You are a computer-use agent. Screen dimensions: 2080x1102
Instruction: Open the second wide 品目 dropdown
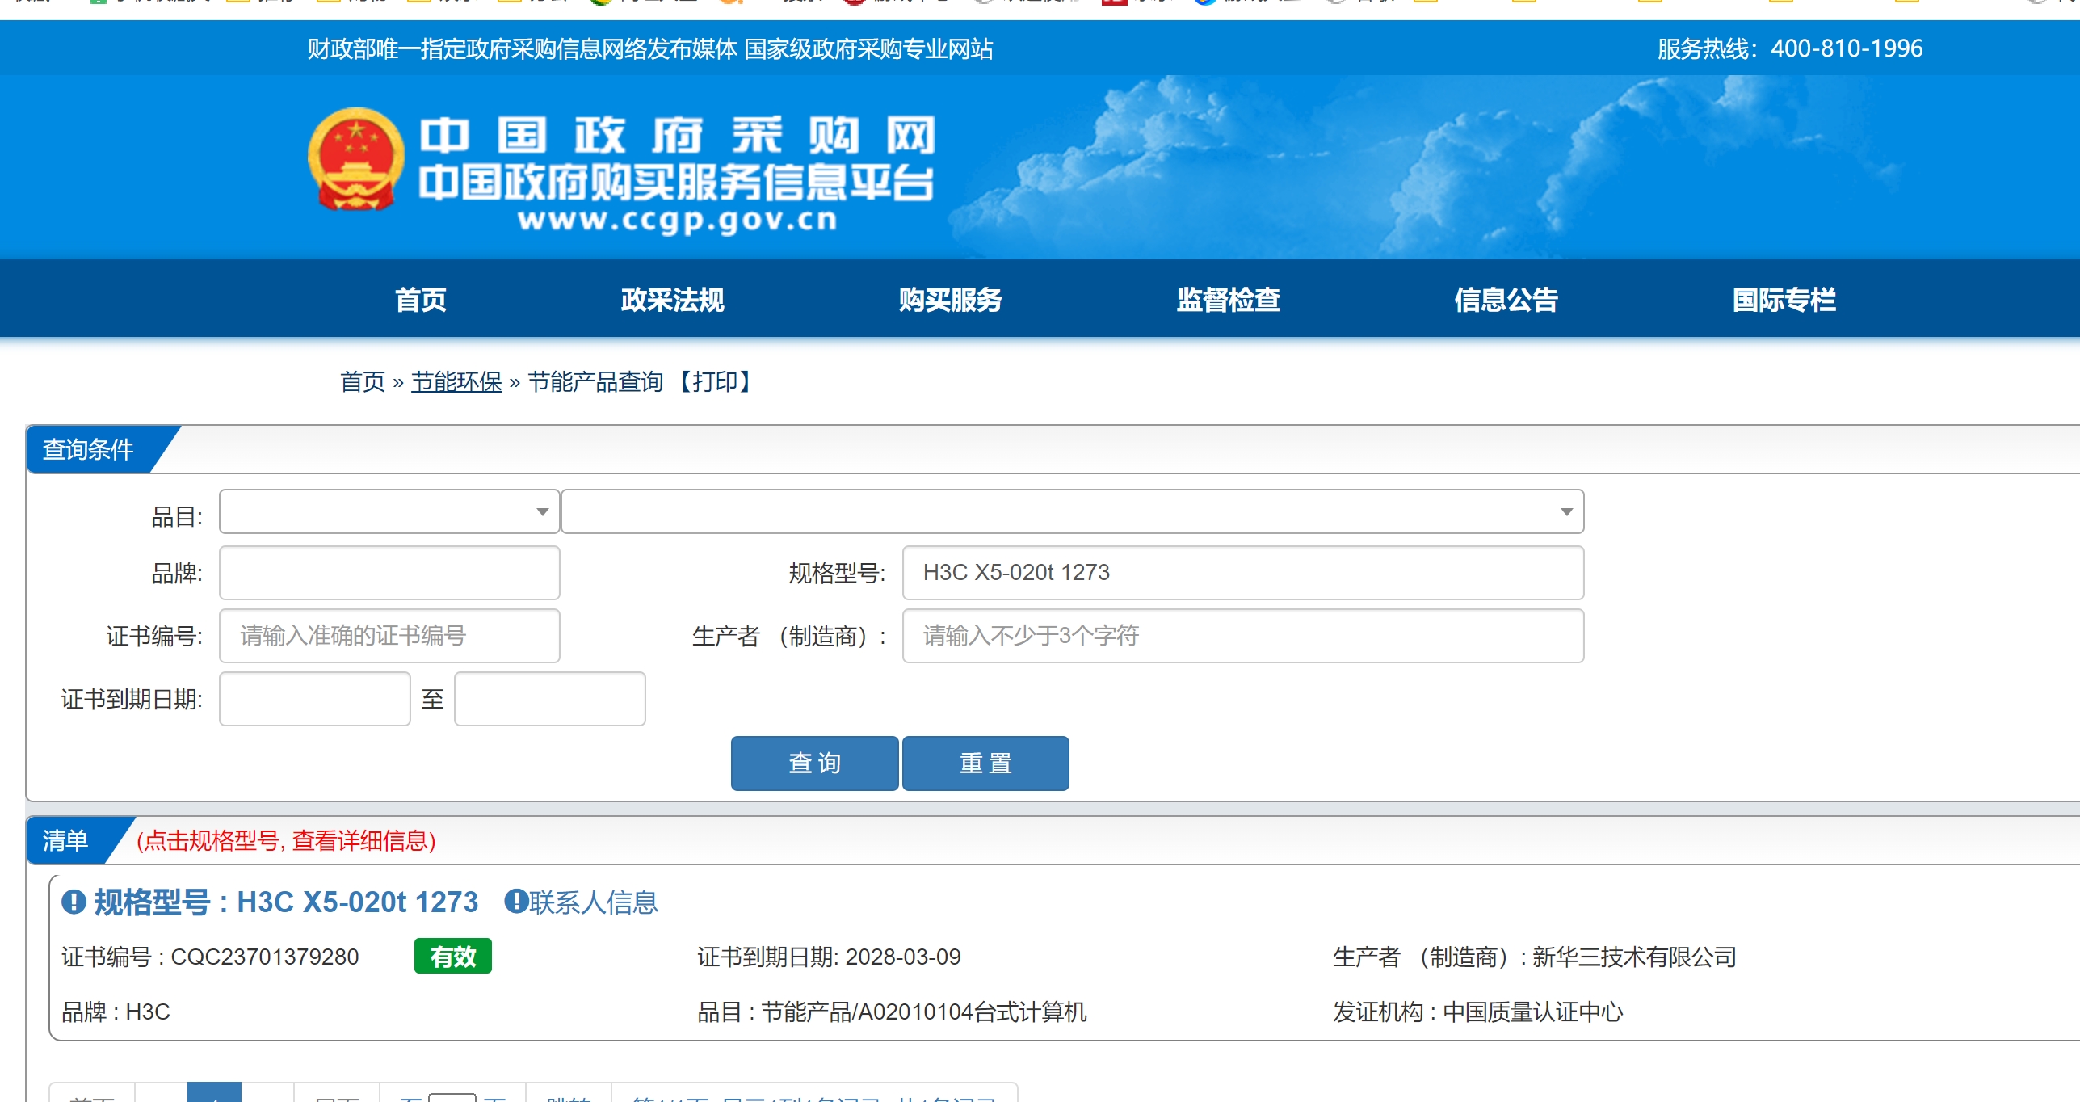[1073, 511]
